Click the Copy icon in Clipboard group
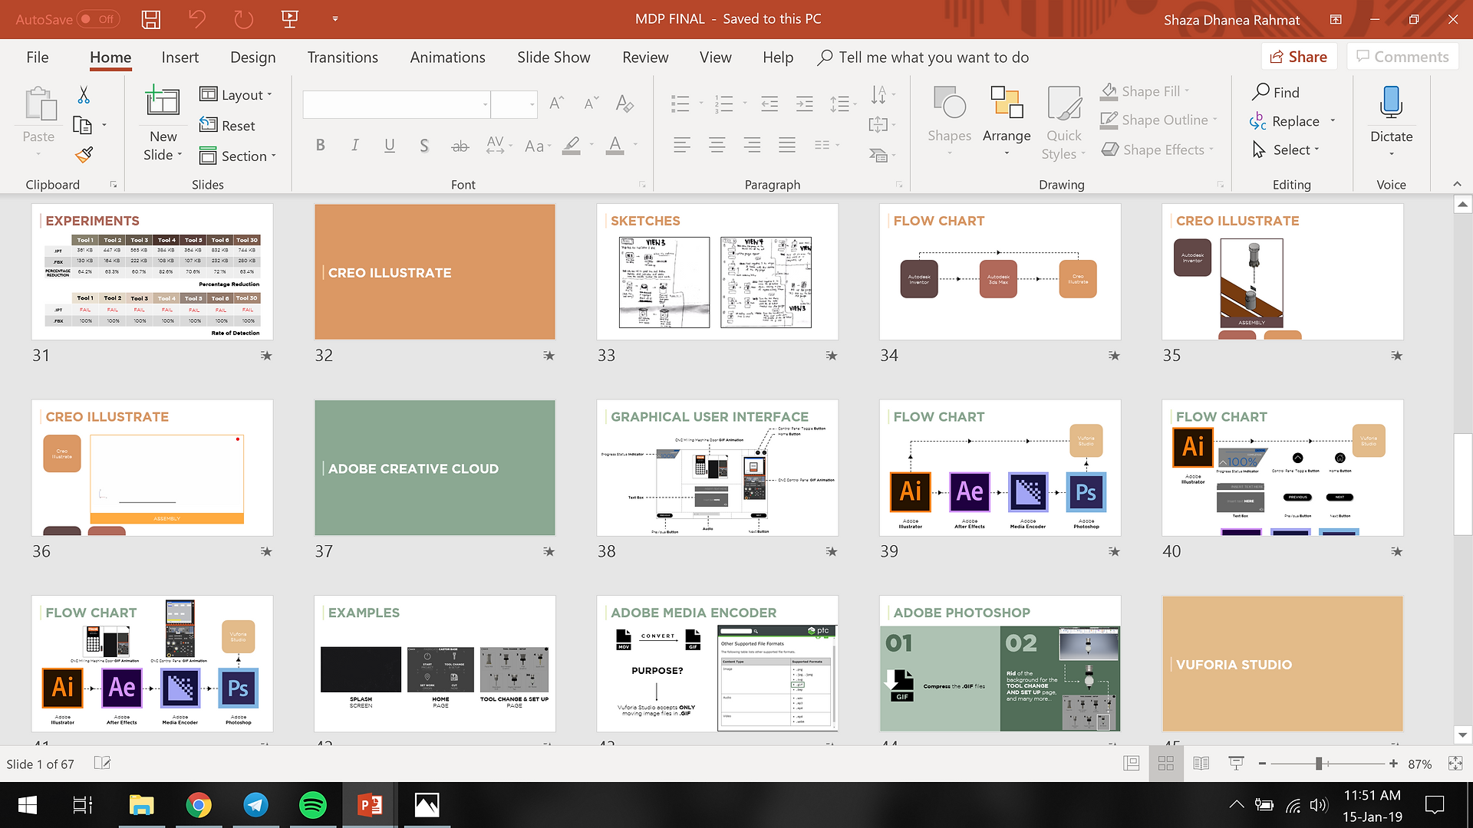The image size is (1473, 828). (x=82, y=125)
